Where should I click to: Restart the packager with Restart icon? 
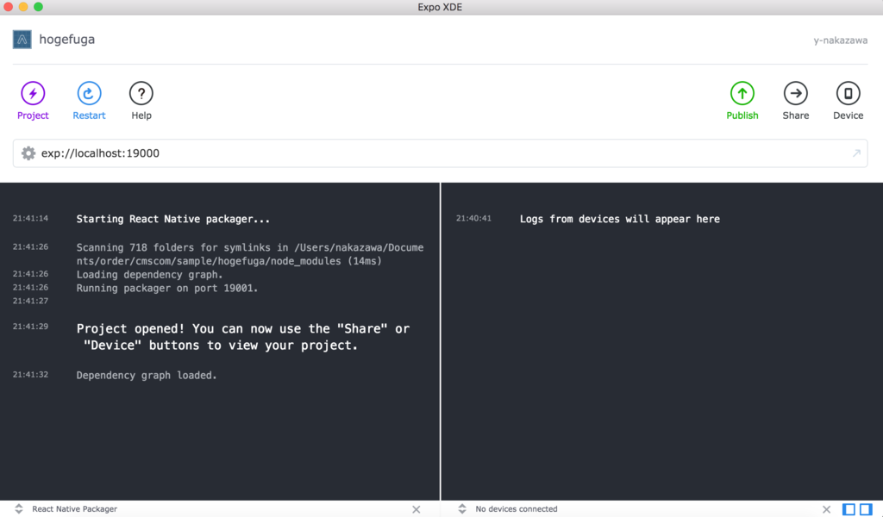89,93
